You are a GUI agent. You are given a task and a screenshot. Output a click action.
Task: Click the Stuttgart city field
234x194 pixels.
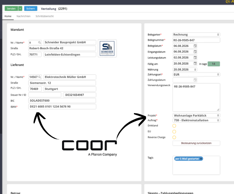70,89
